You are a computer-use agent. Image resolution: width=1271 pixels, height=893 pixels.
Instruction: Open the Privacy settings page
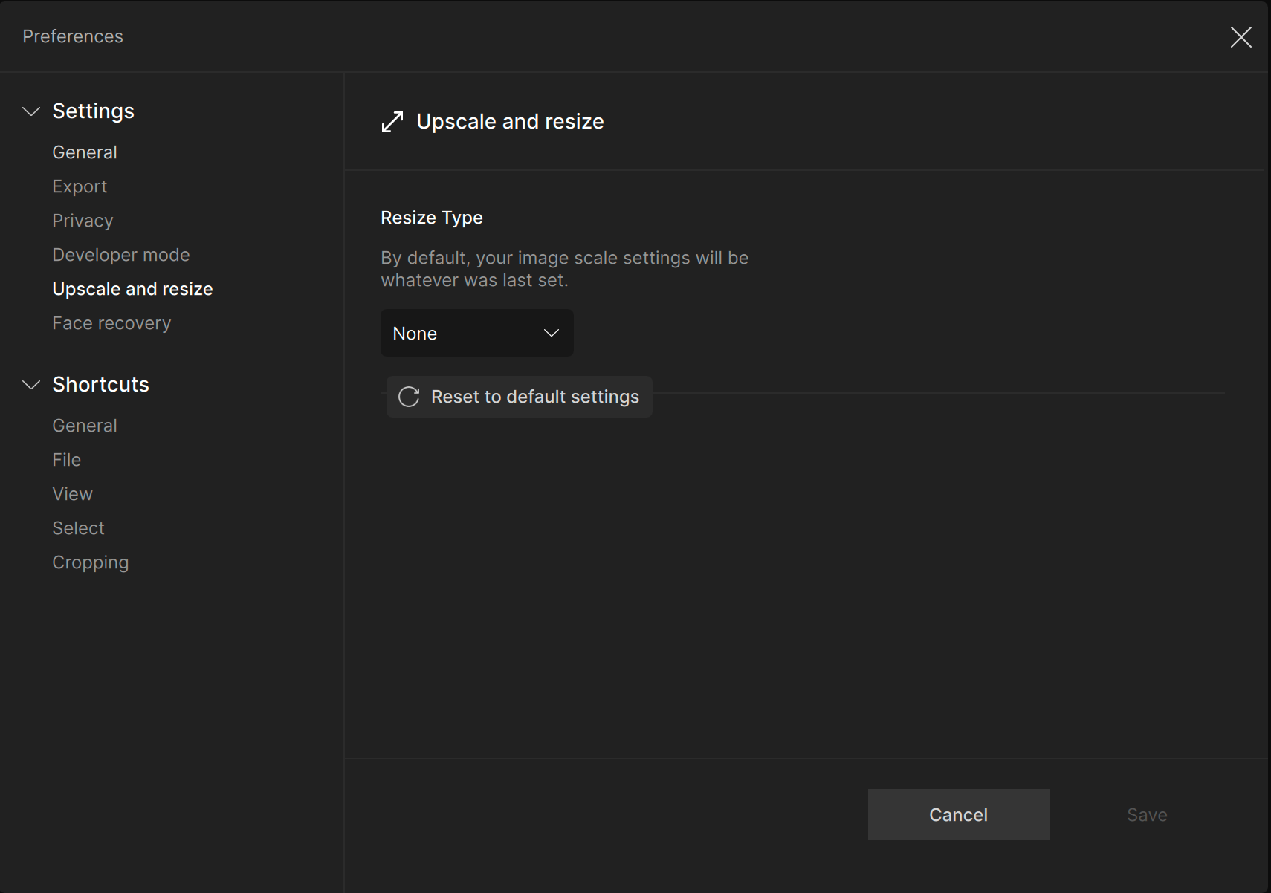tap(83, 221)
